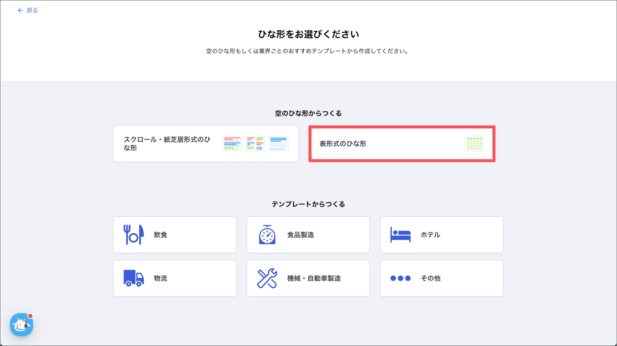Select the その他 template label

click(x=430, y=278)
